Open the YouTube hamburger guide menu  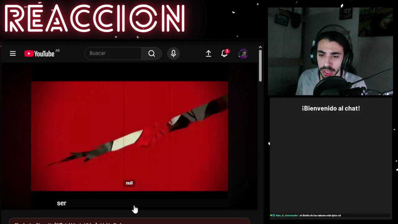(13, 54)
